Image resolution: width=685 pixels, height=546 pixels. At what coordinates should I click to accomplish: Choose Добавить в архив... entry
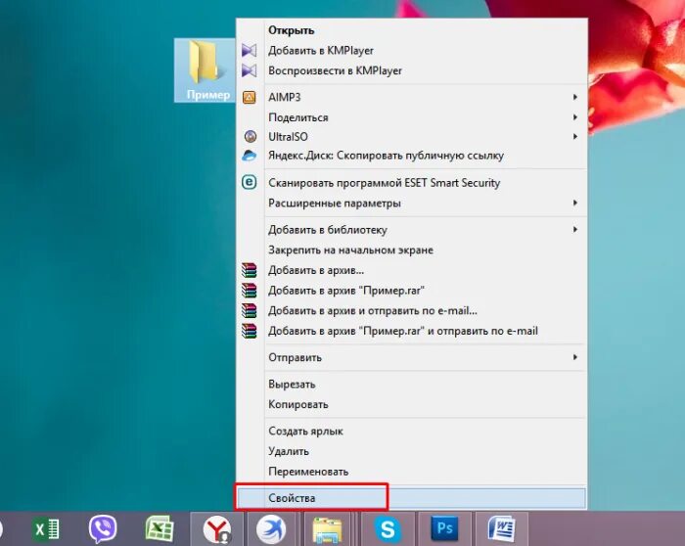click(x=412, y=270)
